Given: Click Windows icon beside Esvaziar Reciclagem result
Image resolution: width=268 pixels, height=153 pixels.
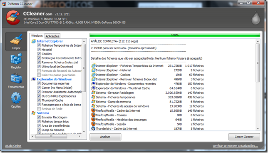Looking at the screenshot, I should [93, 93].
